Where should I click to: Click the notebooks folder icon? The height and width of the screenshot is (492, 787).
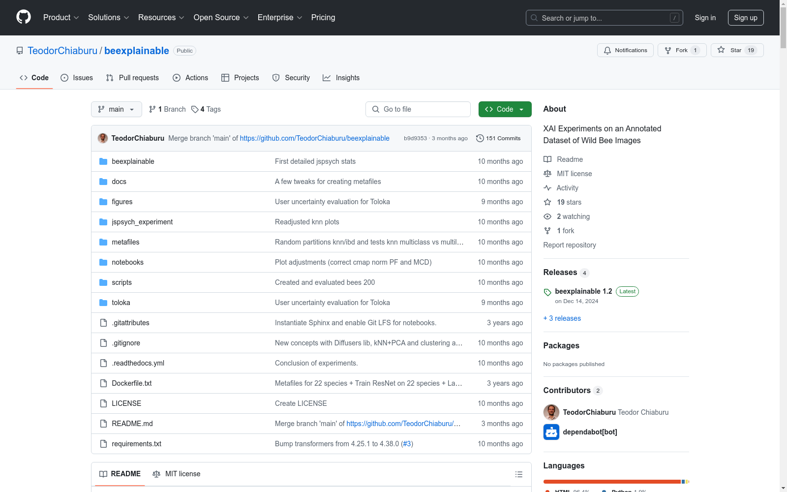103,262
